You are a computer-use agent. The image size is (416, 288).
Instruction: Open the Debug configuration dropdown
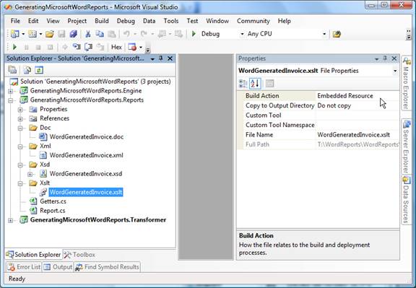(x=242, y=34)
